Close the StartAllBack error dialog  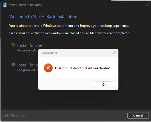(x=114, y=53)
